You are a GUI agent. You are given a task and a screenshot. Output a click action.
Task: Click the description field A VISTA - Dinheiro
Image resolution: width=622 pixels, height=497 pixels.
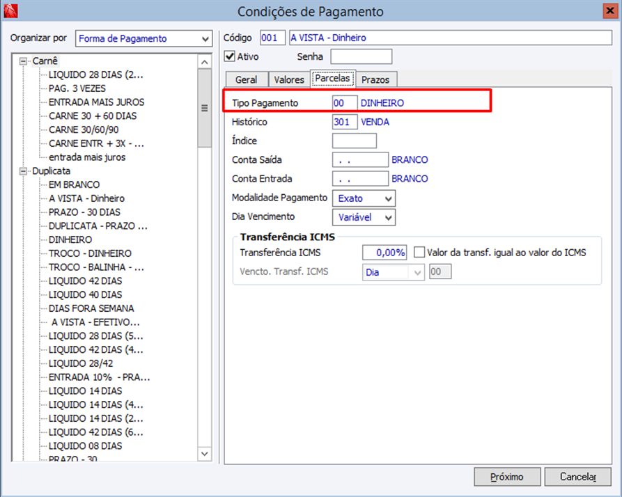click(450, 38)
